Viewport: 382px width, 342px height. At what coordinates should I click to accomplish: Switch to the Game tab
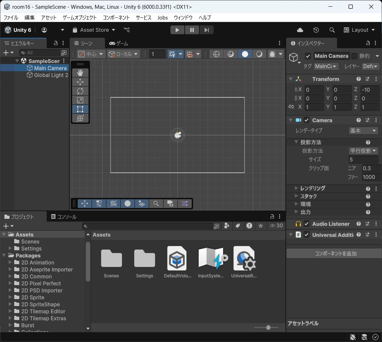click(119, 43)
